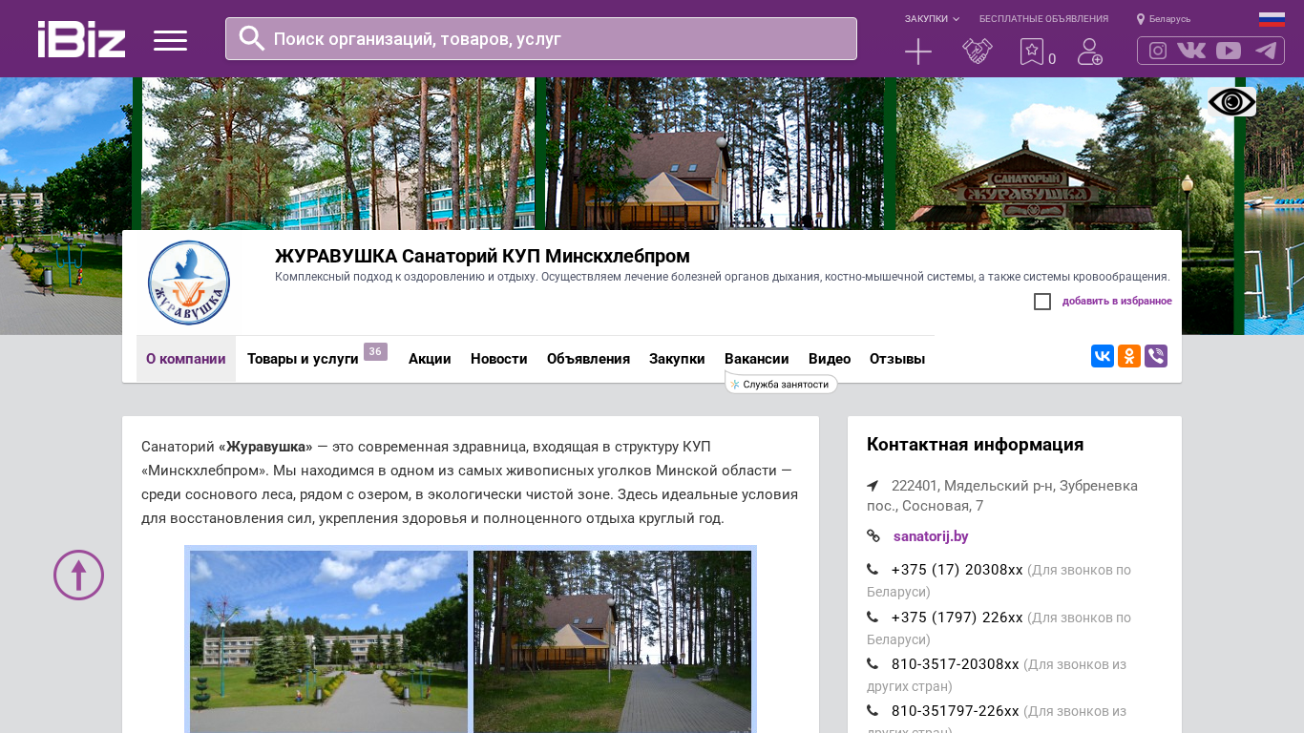Screen dimensions: 1304x733
Task: Open the sanatorium building photo thumbnail
Action: (328, 641)
